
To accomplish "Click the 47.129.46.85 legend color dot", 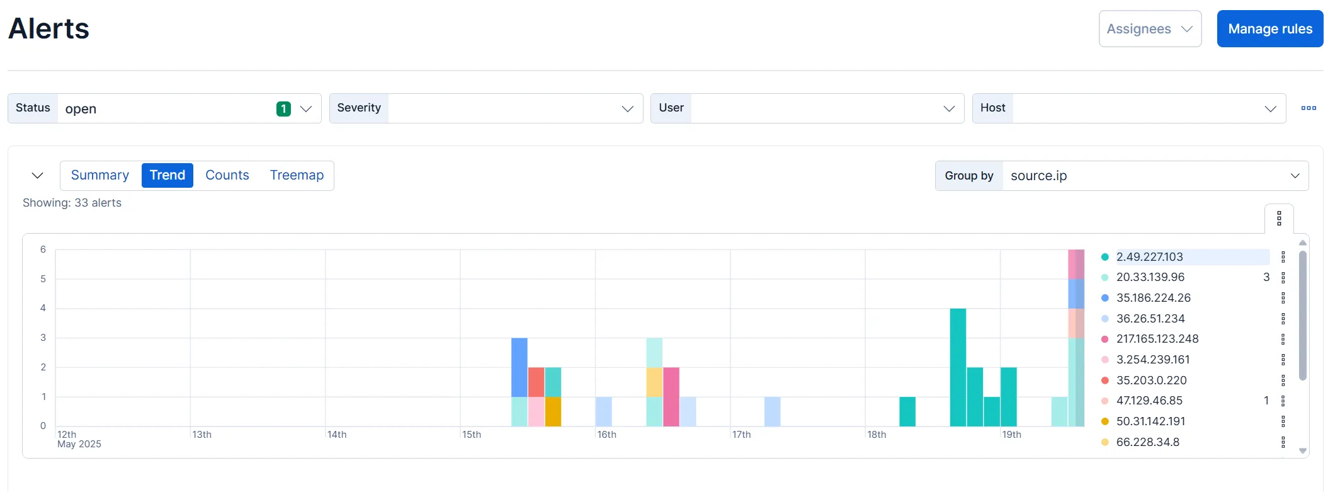I will (1104, 401).
